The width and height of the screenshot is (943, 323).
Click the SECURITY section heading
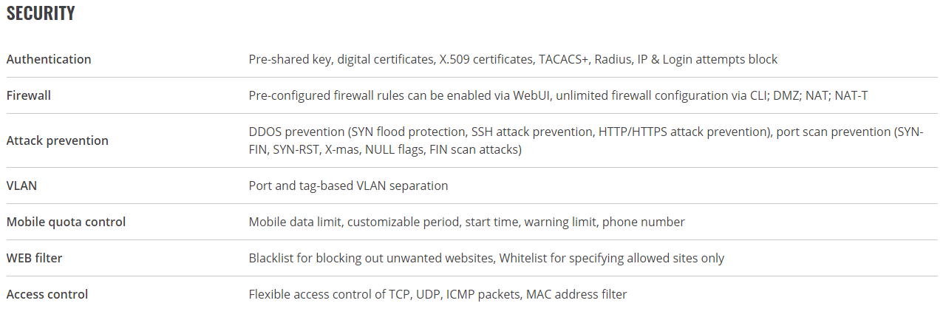pyautogui.click(x=41, y=13)
